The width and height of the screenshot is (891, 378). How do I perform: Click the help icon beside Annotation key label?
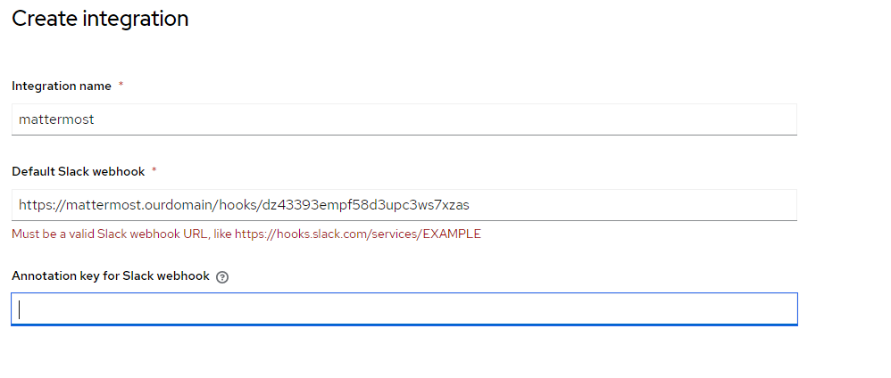point(222,276)
